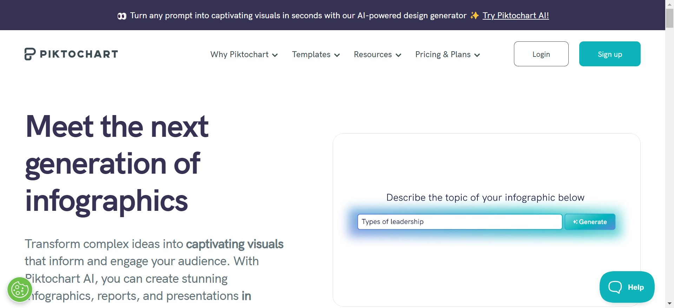Click the Help chat bubble icon
The height and width of the screenshot is (308, 674).
click(x=615, y=287)
